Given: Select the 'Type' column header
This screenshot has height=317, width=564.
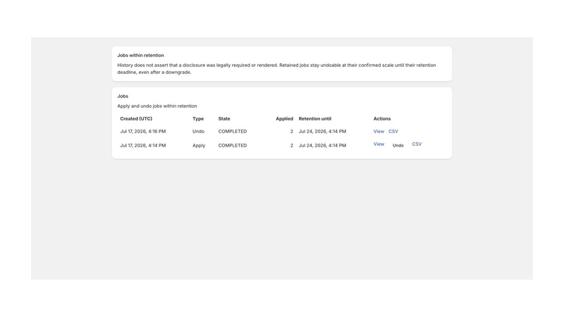Looking at the screenshot, I should click(198, 118).
